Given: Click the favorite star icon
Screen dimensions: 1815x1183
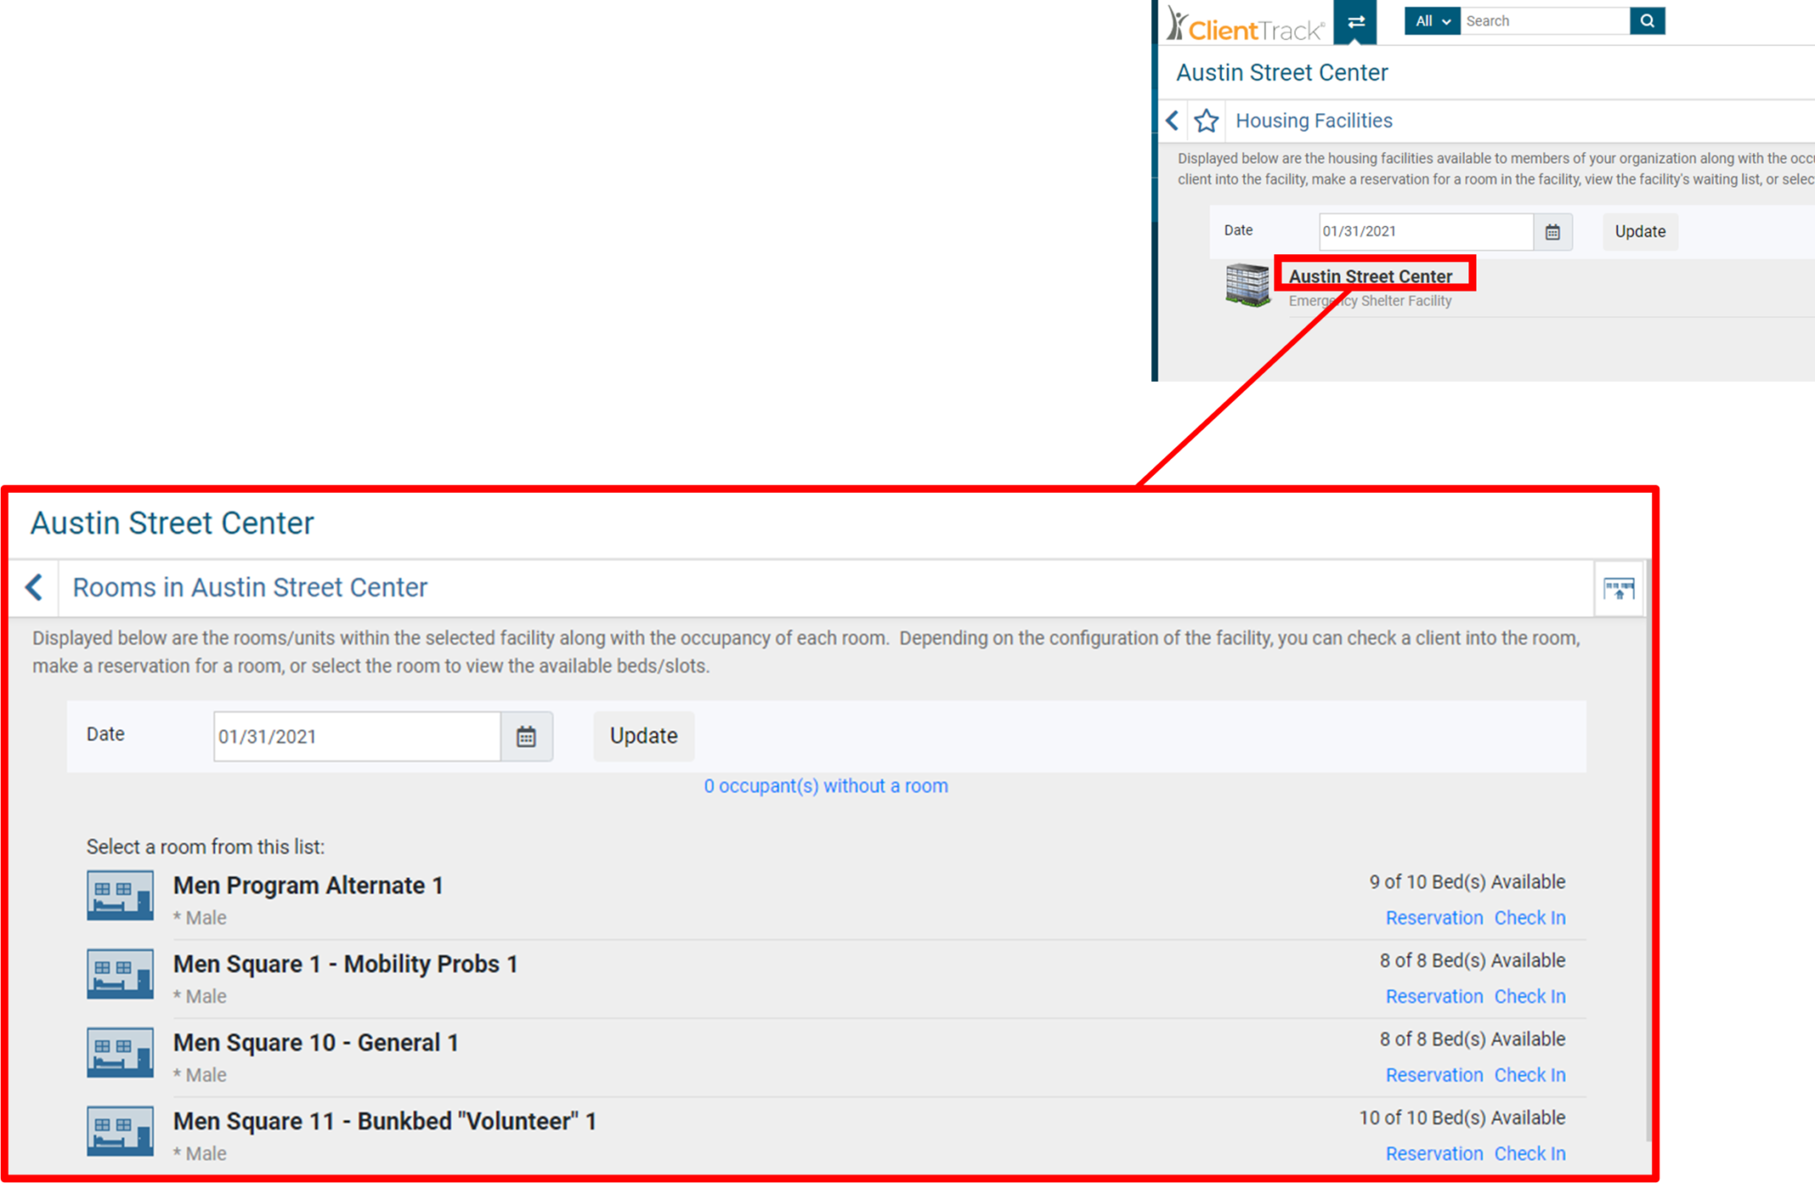Looking at the screenshot, I should 1206,121.
